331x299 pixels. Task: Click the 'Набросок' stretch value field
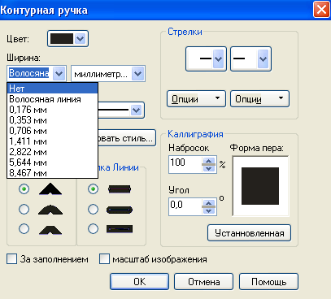pyautogui.click(x=185, y=164)
